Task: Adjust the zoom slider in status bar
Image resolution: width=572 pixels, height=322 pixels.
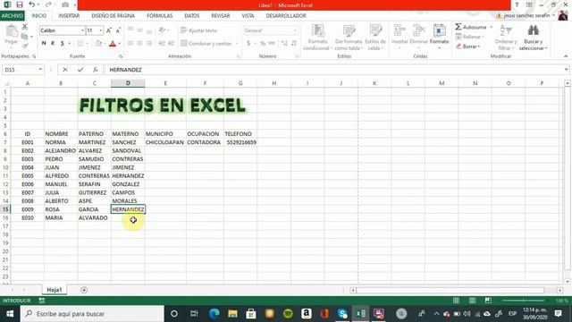Action: [524, 301]
